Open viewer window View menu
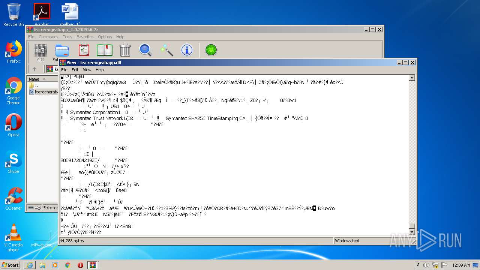The image size is (480, 270). point(87,70)
